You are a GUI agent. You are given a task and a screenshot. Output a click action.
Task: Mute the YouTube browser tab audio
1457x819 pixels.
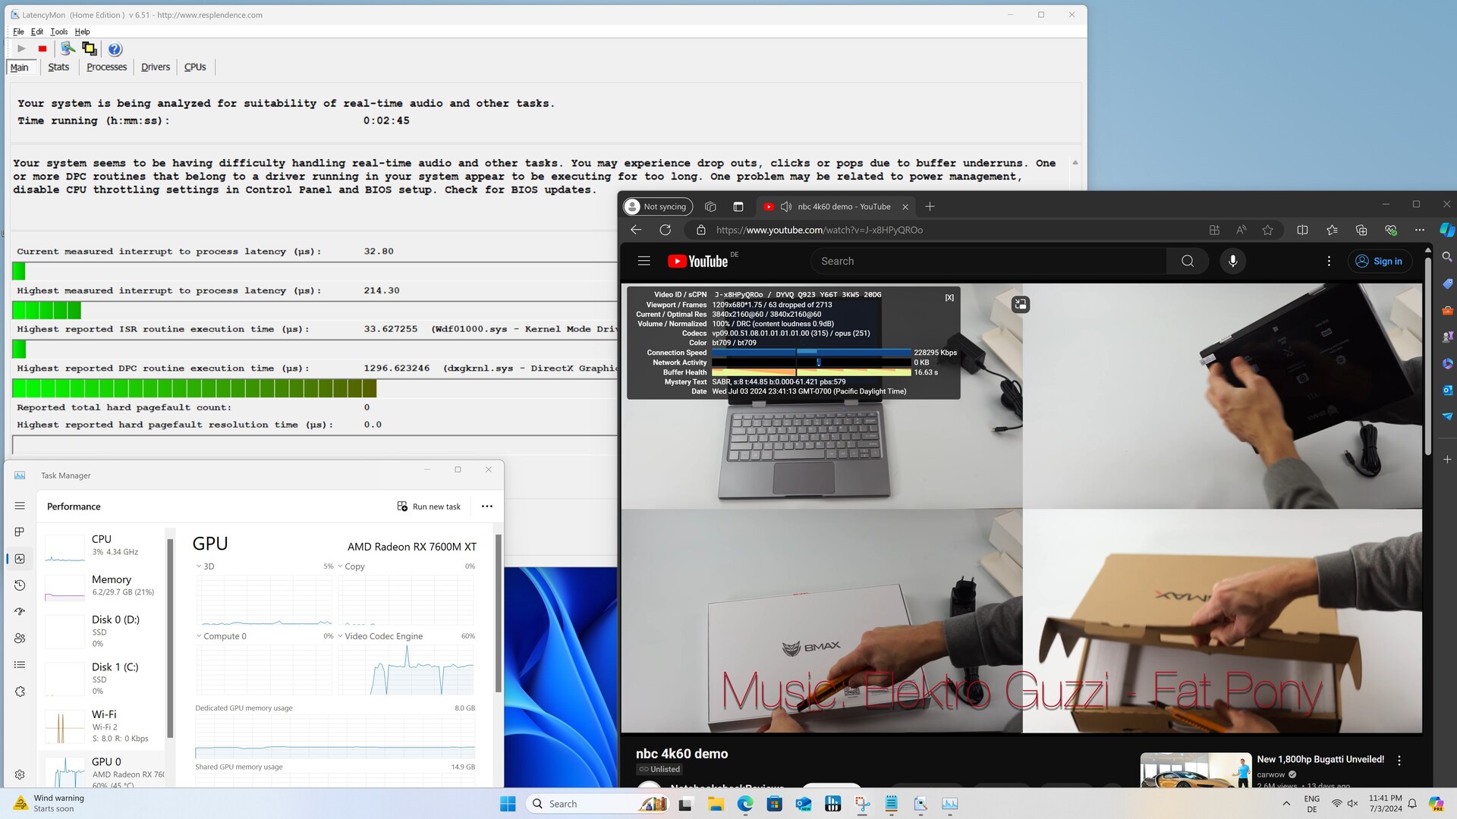pos(785,206)
